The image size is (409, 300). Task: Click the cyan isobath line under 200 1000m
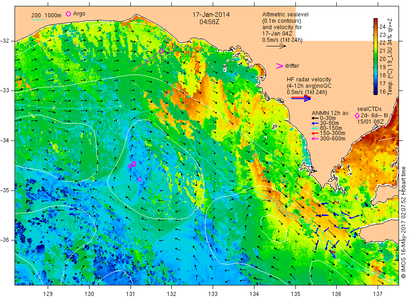(38, 20)
